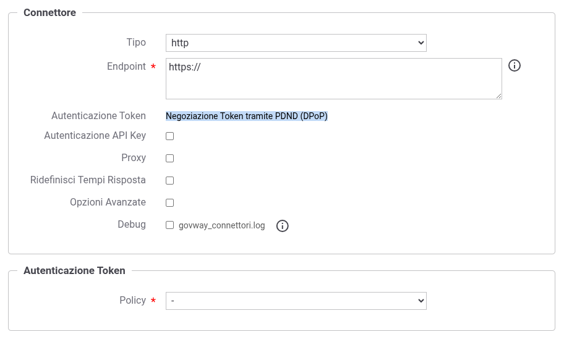Image resolution: width=564 pixels, height=337 pixels.
Task: Expand the Policy dropdown
Action: [x=296, y=301]
